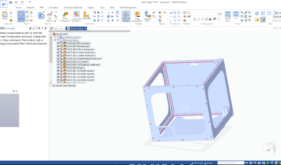Screen dimensions: 281x165
Task: Switch to the Features ribbon tab
Action: [x=30, y=7]
